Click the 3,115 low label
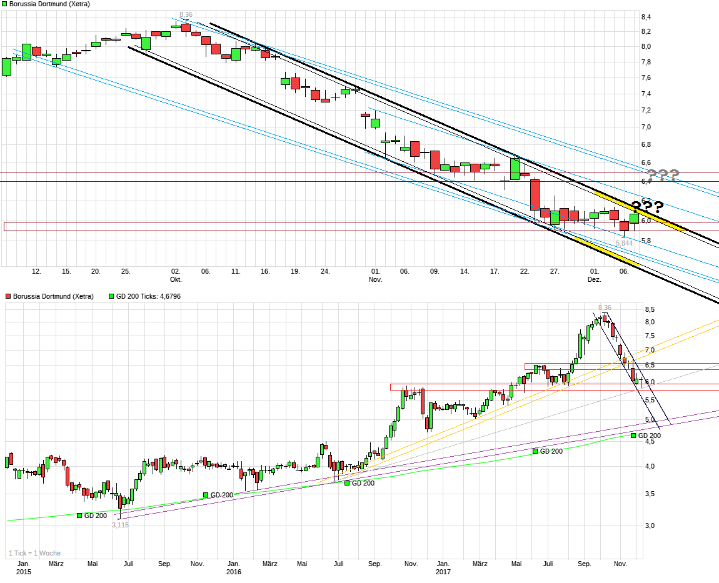Image resolution: width=719 pixels, height=583 pixels. [120, 526]
